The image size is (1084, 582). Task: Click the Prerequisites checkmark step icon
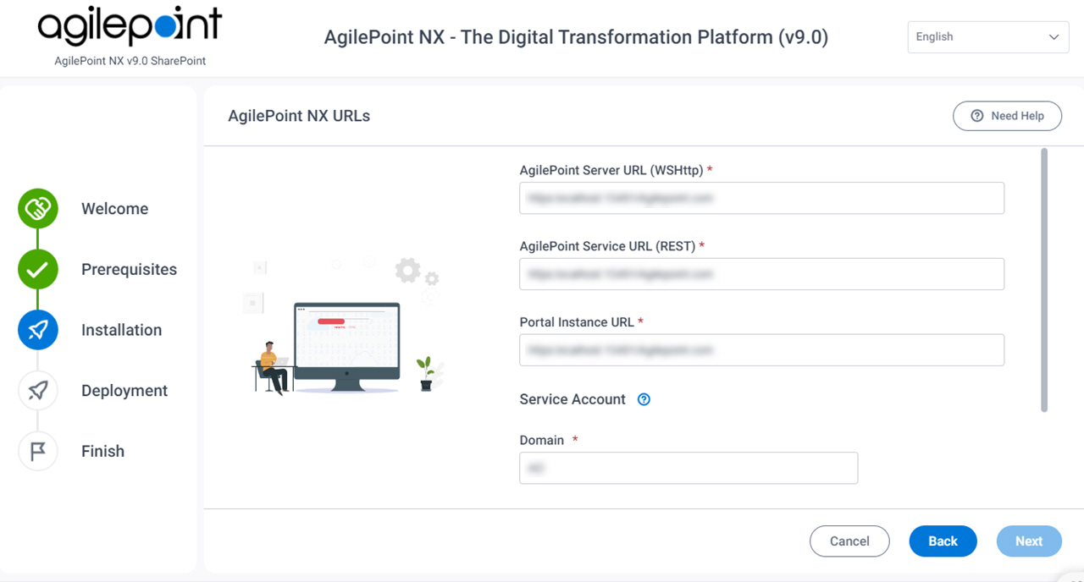(38, 269)
